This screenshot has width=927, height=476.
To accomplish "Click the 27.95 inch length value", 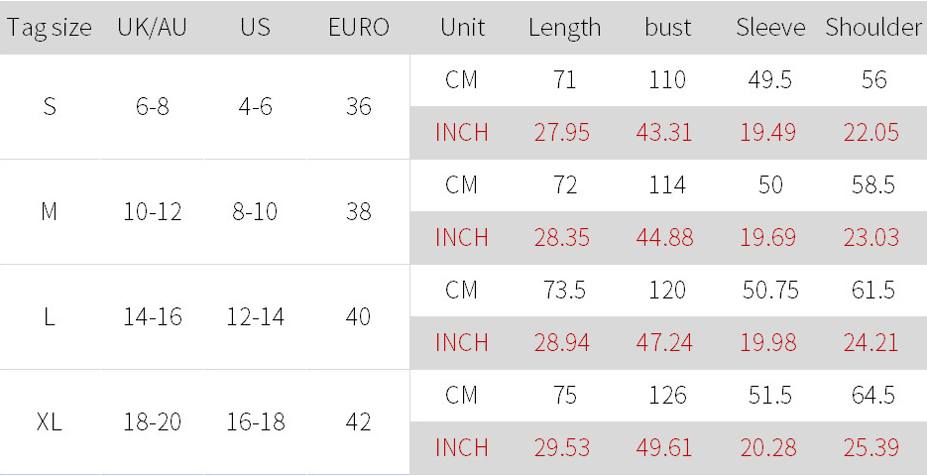I will (x=564, y=133).
